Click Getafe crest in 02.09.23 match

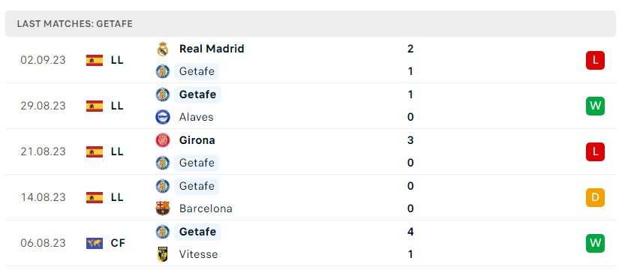[162, 71]
